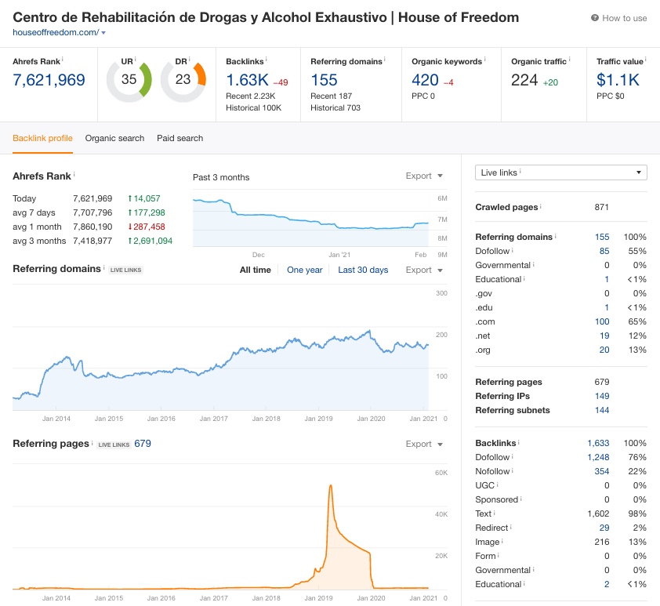Switch to the Organic search tab
This screenshot has width=660, height=606.
point(114,138)
